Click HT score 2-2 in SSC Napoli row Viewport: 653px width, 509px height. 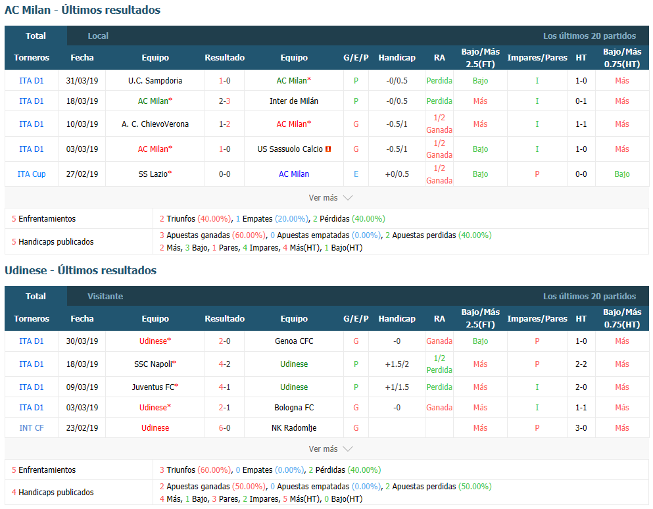click(x=581, y=364)
